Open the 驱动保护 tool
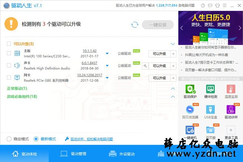243x162 pixels. pyautogui.click(x=190, y=92)
